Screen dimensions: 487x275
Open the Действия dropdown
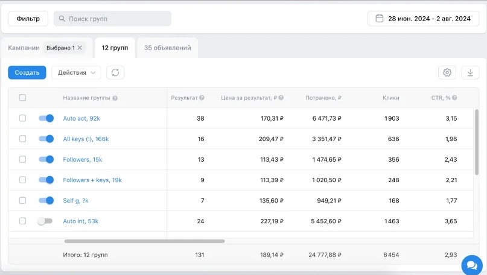(77, 72)
